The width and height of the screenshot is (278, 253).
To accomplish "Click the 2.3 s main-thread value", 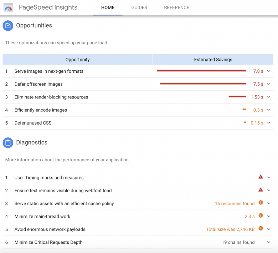I will (249, 217).
